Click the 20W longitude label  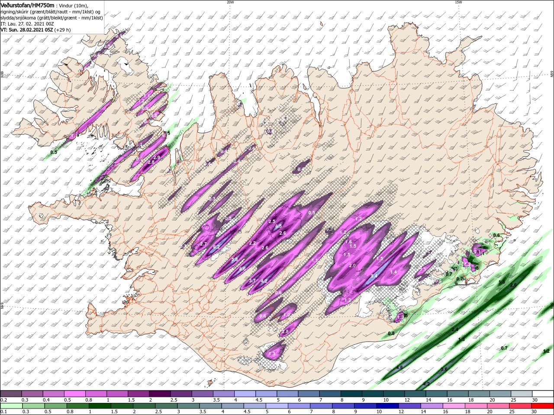click(230, 2)
